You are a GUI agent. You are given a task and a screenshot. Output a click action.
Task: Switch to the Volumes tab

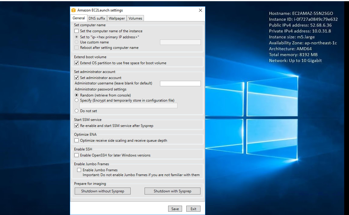point(135,18)
